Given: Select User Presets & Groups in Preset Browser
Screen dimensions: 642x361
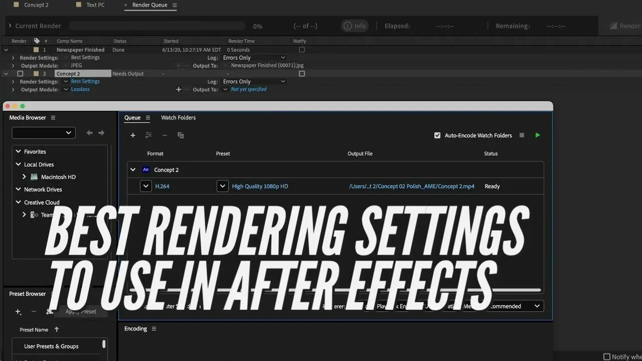Looking at the screenshot, I should point(51,346).
